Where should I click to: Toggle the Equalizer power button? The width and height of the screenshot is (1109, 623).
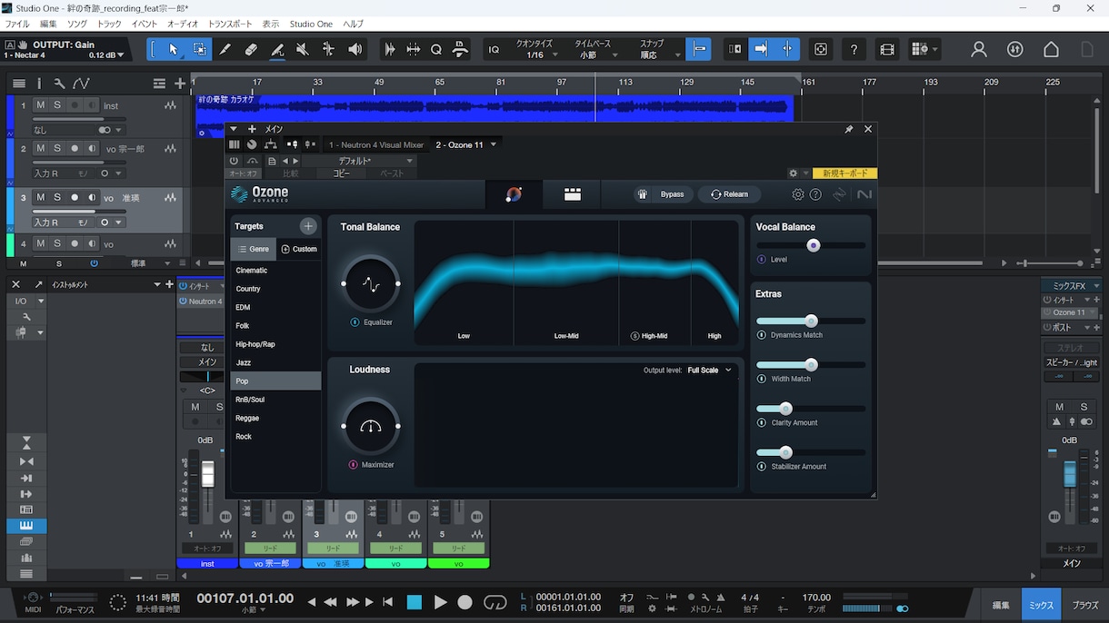click(355, 322)
